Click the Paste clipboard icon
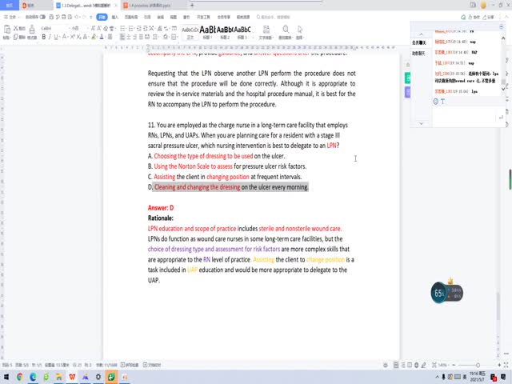The image size is (512, 384). coord(7,30)
